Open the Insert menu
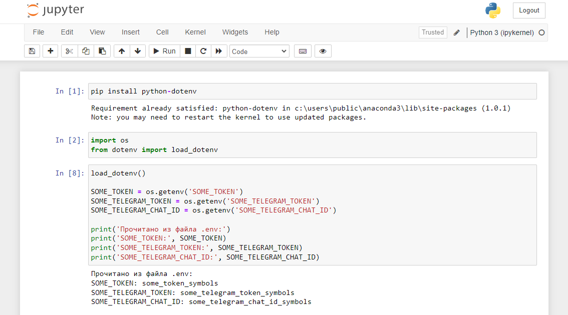The height and width of the screenshot is (315, 568). pyautogui.click(x=130, y=32)
